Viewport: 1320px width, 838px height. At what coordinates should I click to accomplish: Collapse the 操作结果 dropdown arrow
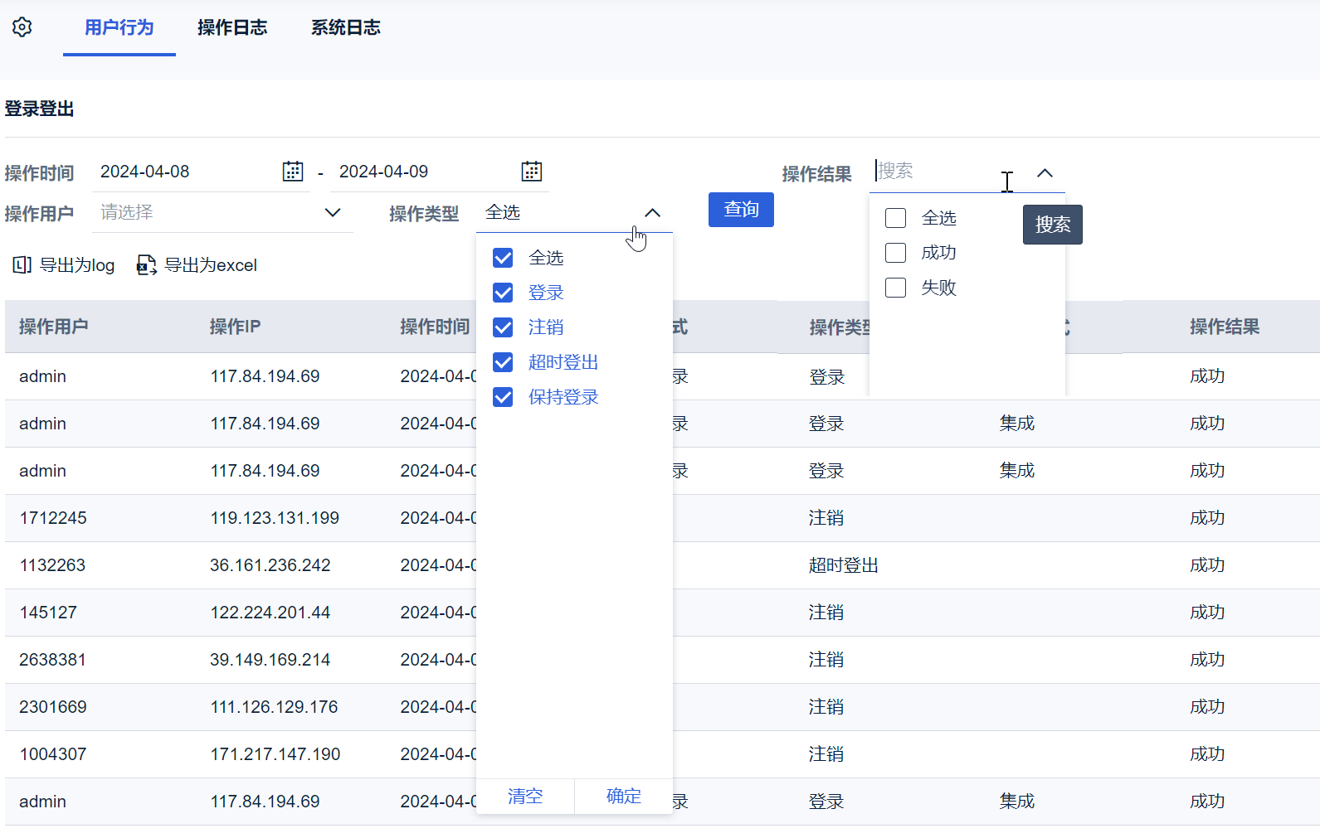tap(1045, 172)
